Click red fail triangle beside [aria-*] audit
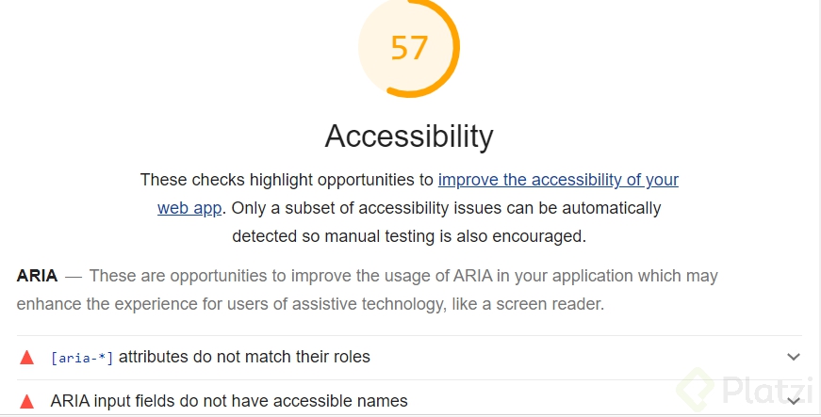 pyautogui.click(x=26, y=358)
